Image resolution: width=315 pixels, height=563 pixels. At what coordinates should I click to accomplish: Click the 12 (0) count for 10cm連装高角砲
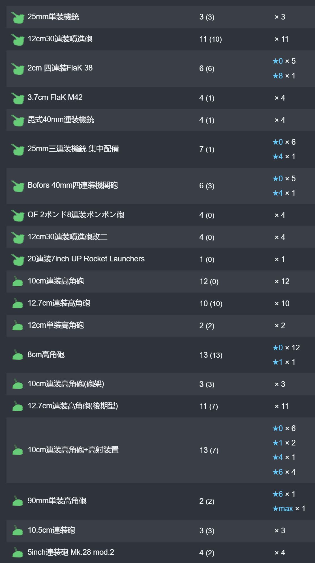click(x=209, y=281)
